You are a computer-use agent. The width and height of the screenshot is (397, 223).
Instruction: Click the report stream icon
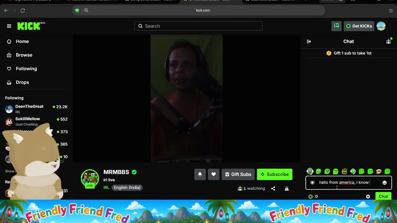pyautogui.click(x=287, y=188)
